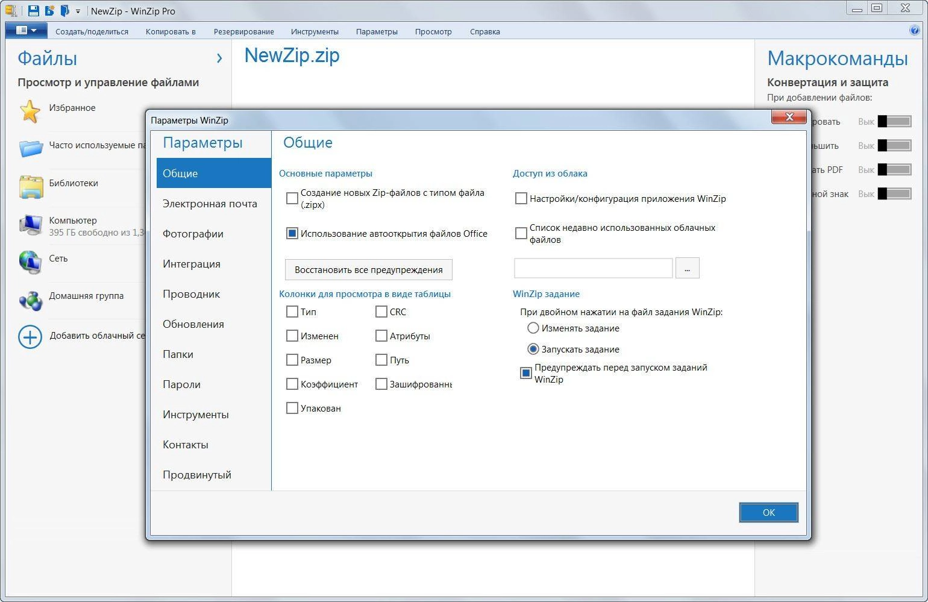Click the Сеть globe icon

[x=30, y=262]
